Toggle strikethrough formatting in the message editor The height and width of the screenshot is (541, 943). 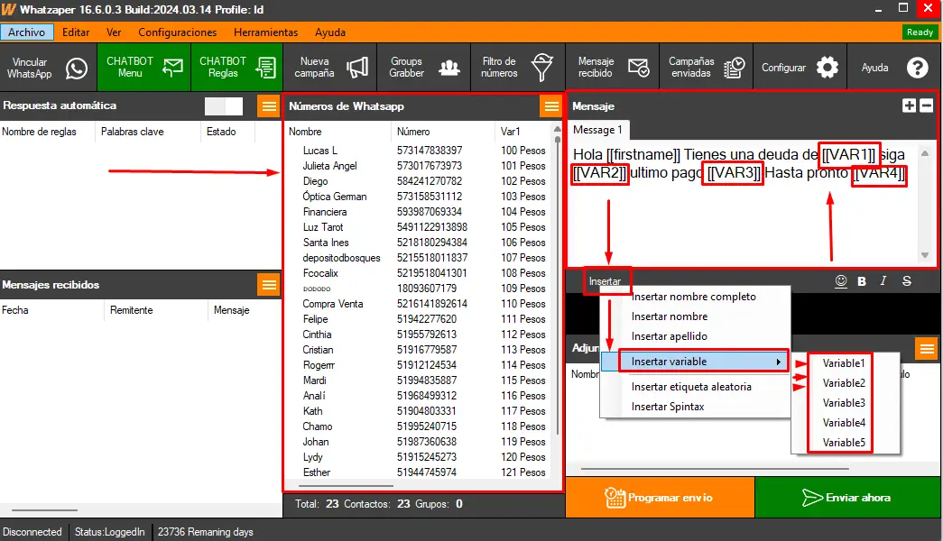coord(907,281)
